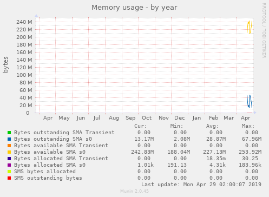Click the maximum value 30.25
Screen dimensions: 269x197
[250, 159]
